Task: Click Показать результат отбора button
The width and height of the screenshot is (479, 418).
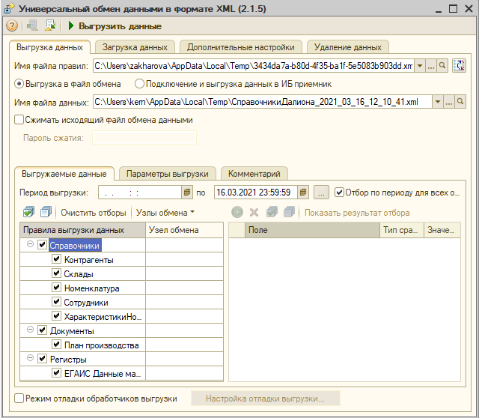Action: coord(357,213)
